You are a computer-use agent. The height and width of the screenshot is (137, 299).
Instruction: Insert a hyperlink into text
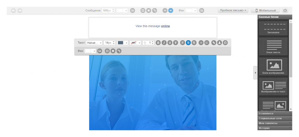214,43
